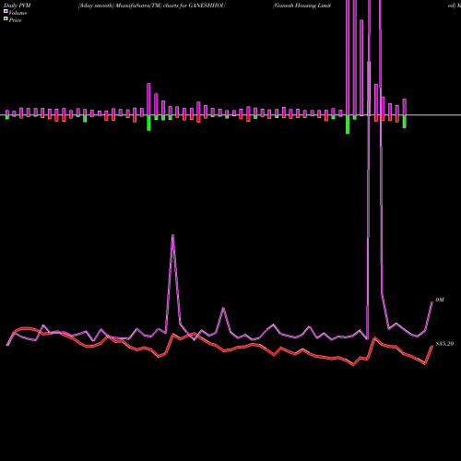461x461 pixels.
Task: Click the end point of the pink volume line
Action: coord(432,302)
